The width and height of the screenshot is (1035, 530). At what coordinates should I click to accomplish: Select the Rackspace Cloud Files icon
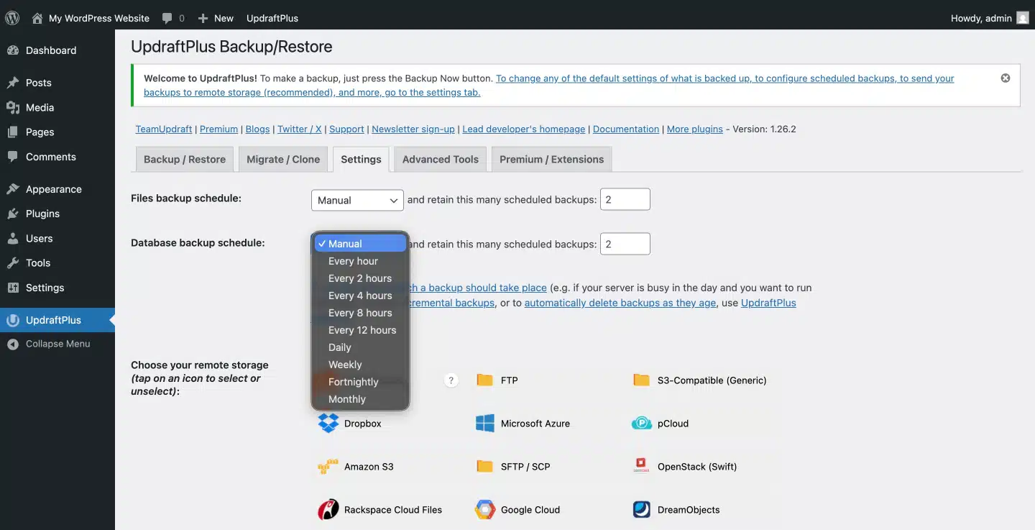(328, 510)
